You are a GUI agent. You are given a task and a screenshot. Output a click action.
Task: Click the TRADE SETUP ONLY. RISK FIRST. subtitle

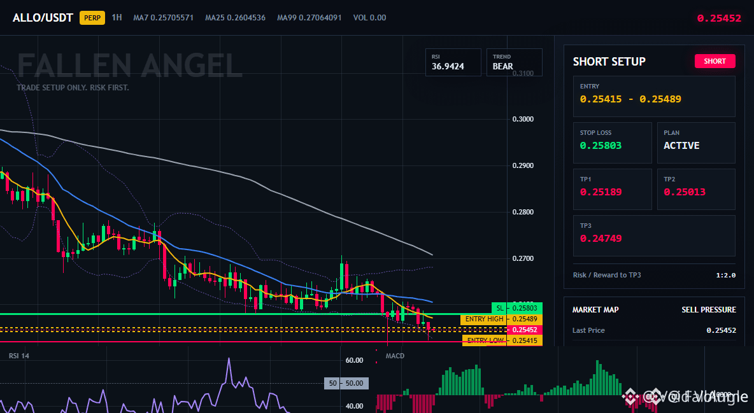pos(73,88)
